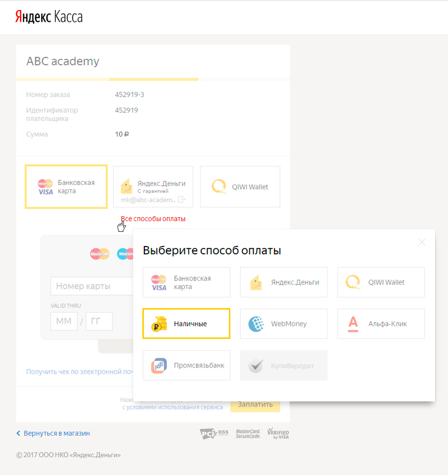Click the Заплатить pay button

255,406
